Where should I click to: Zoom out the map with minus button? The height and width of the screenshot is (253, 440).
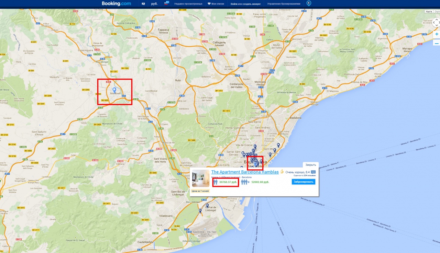437,43
